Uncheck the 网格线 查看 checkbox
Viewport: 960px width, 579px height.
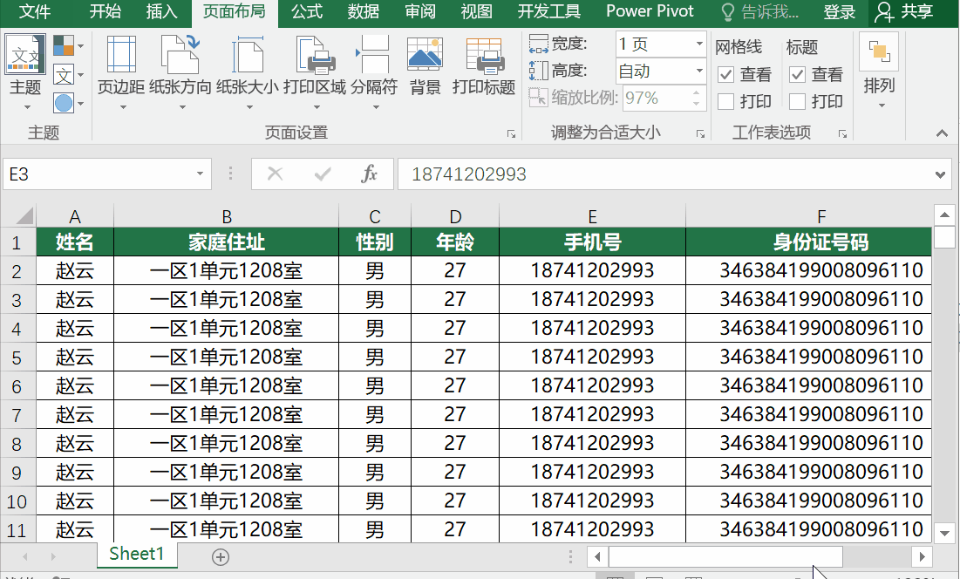coord(725,74)
